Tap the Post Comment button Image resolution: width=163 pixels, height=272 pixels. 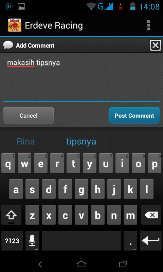click(134, 116)
